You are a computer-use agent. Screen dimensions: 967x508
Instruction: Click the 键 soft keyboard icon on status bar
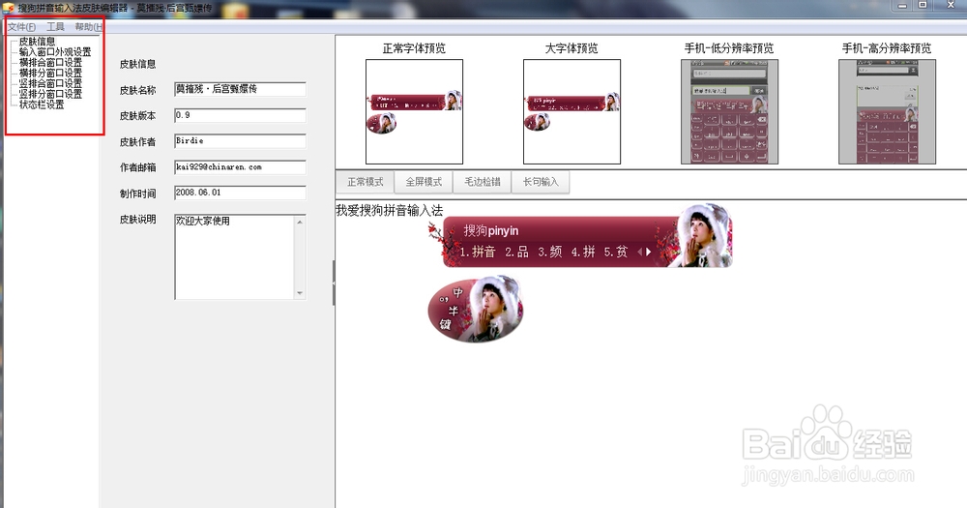[445, 324]
